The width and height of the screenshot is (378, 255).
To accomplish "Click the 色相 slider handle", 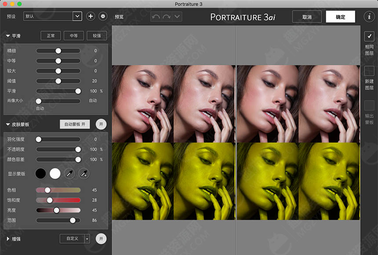I will pyautogui.click(x=48, y=190).
